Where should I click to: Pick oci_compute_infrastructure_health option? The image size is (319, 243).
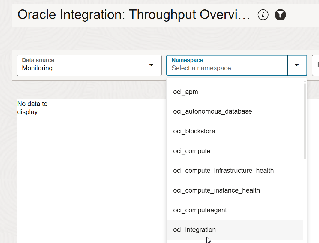pyautogui.click(x=235, y=171)
